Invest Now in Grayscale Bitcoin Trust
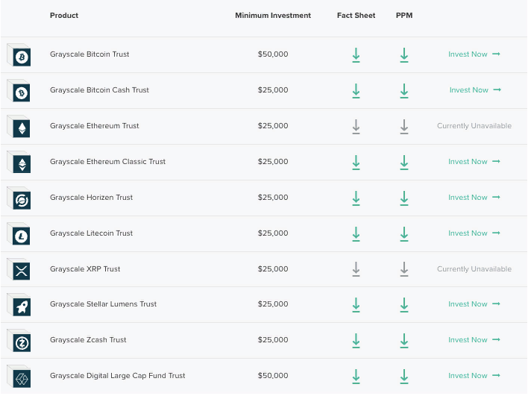 click(474, 54)
